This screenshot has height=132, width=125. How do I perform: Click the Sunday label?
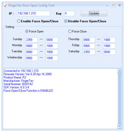[17, 39]
